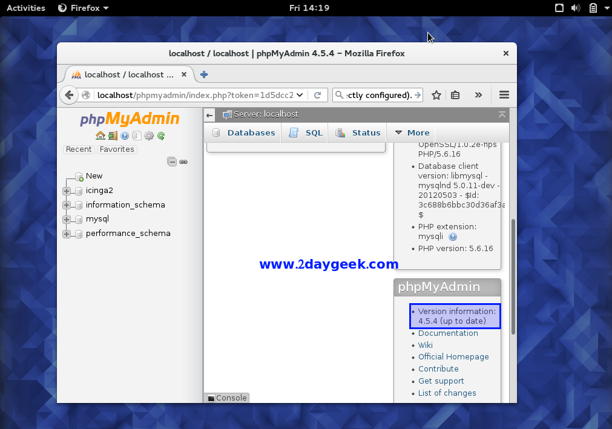Open the Contribute link
Viewport: 612px width, 429px height.
[438, 369]
